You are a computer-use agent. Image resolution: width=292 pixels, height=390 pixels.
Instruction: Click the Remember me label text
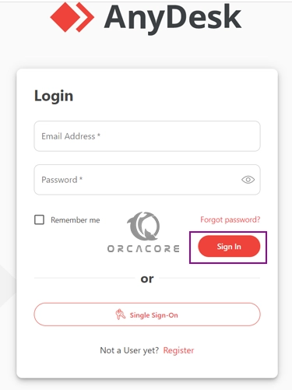(x=76, y=220)
